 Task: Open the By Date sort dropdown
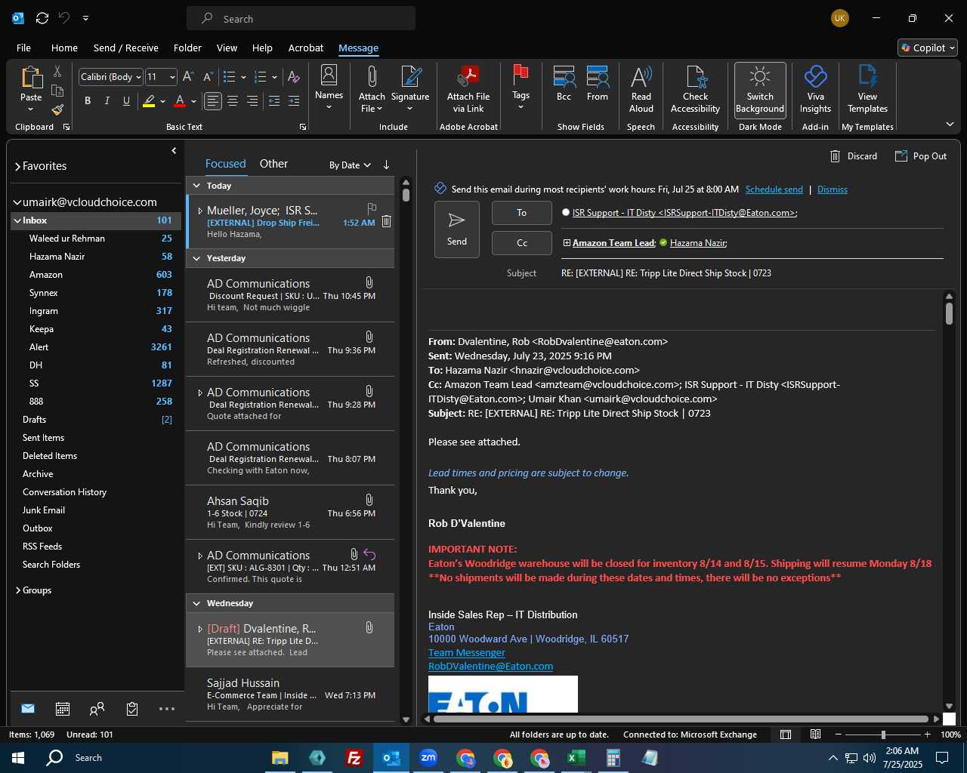point(350,165)
